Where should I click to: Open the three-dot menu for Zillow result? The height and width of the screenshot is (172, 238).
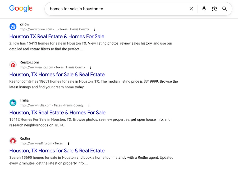click(95, 29)
